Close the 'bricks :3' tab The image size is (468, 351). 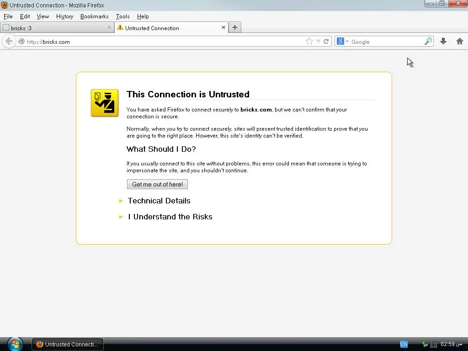coord(109,27)
